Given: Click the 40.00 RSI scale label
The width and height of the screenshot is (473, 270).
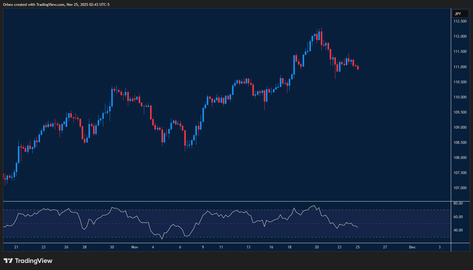Looking at the screenshot, I should (458, 230).
